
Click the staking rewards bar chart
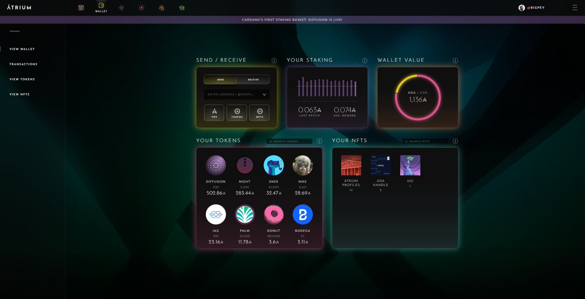point(327,87)
